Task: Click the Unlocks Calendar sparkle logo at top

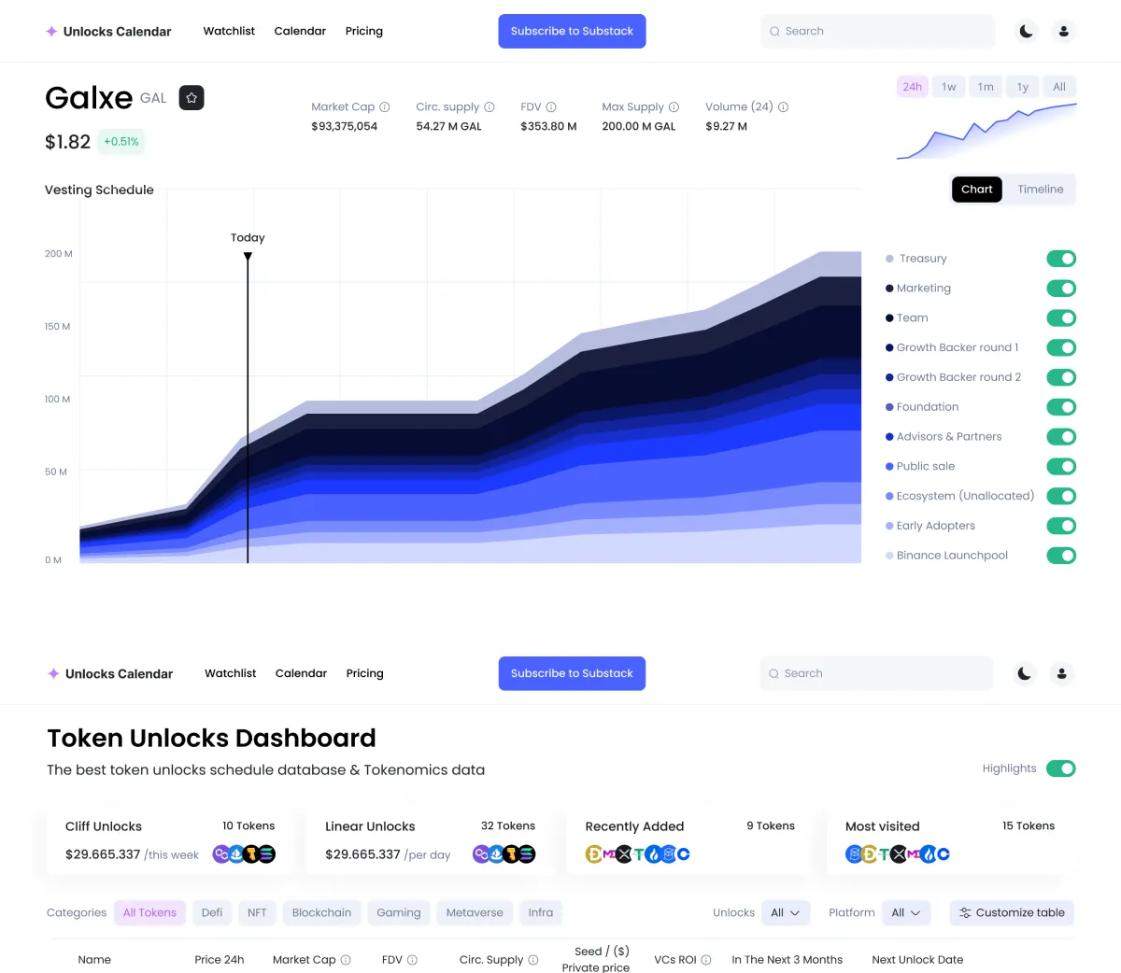Action: pos(51,31)
